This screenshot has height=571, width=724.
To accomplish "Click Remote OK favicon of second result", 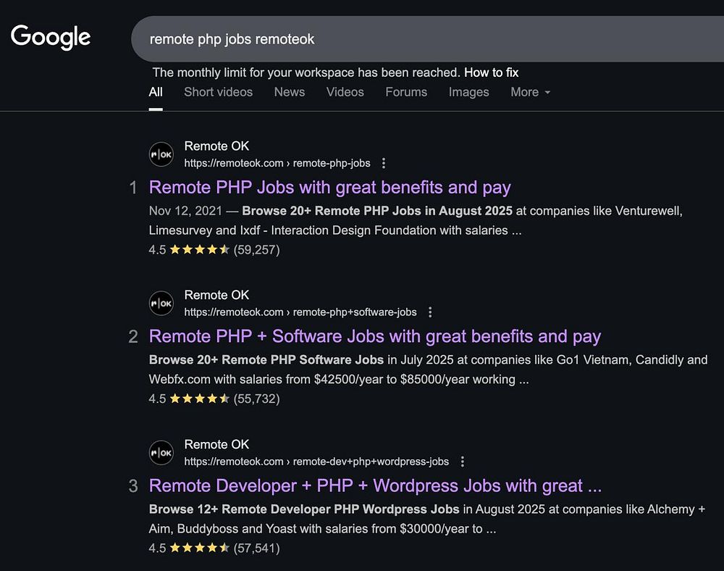I will (x=161, y=304).
